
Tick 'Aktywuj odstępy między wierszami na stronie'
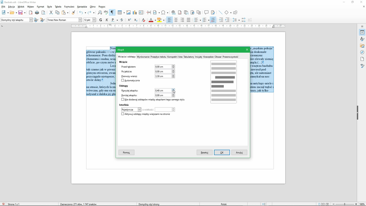click(123, 114)
